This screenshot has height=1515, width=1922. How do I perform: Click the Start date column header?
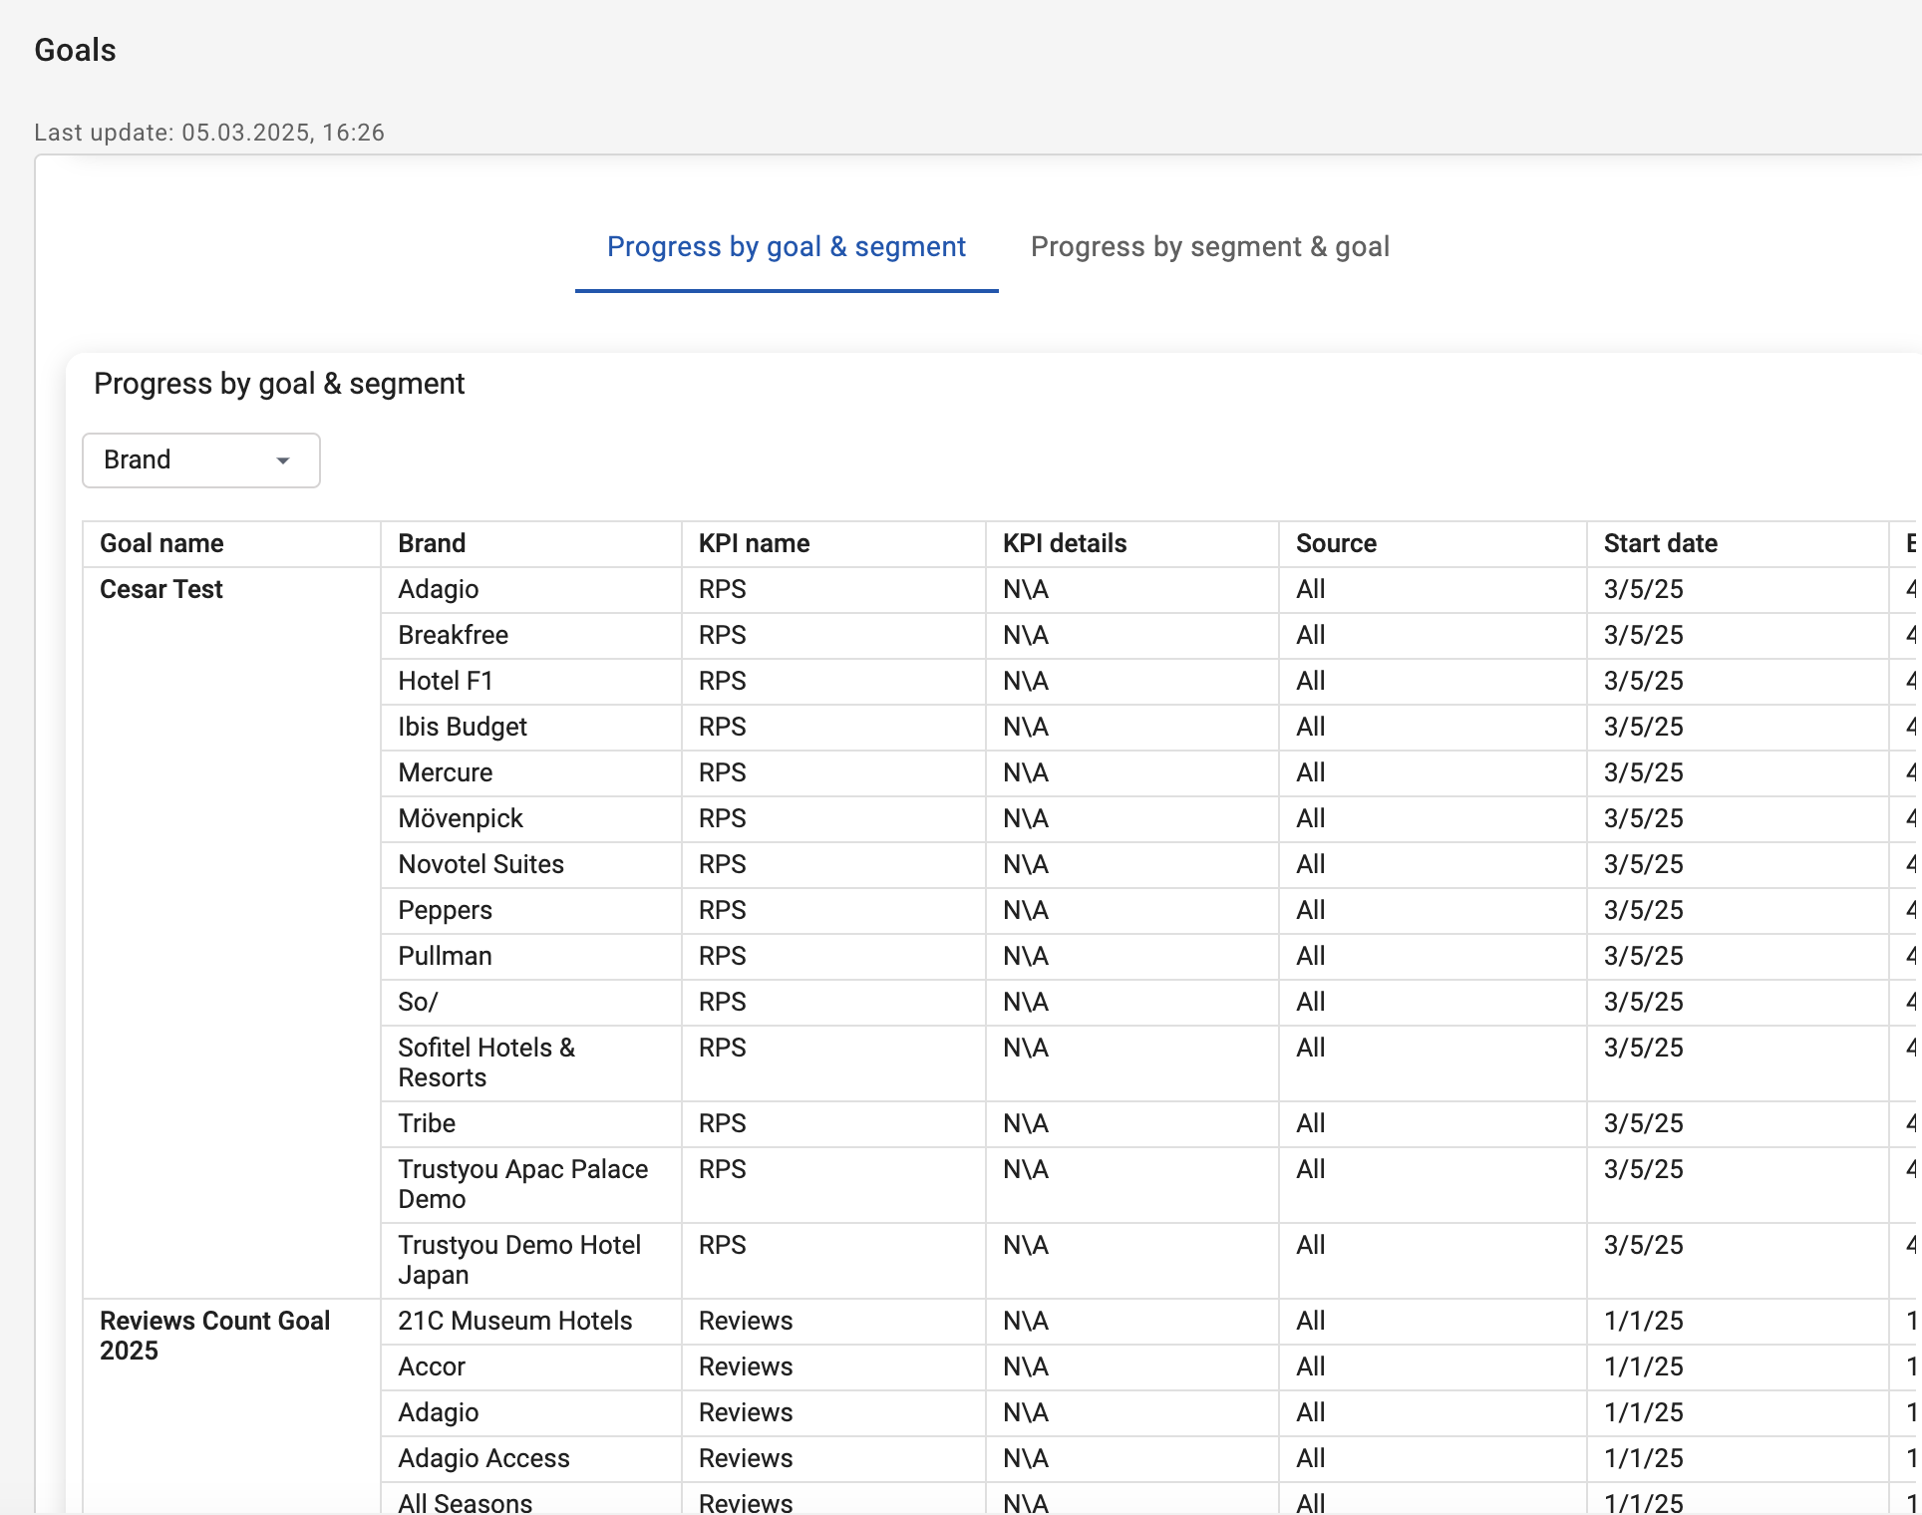pyautogui.click(x=1660, y=543)
